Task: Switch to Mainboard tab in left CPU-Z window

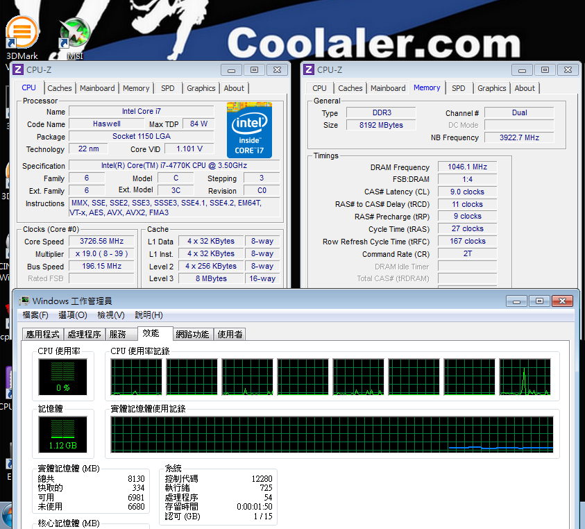Action: click(97, 88)
